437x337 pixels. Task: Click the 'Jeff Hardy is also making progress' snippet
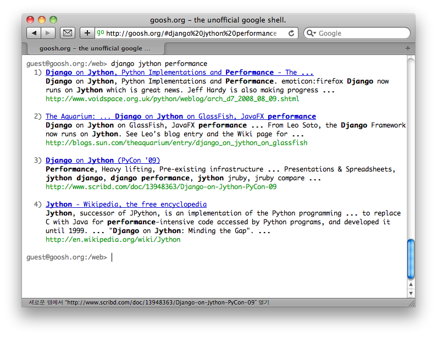[x=252, y=90]
